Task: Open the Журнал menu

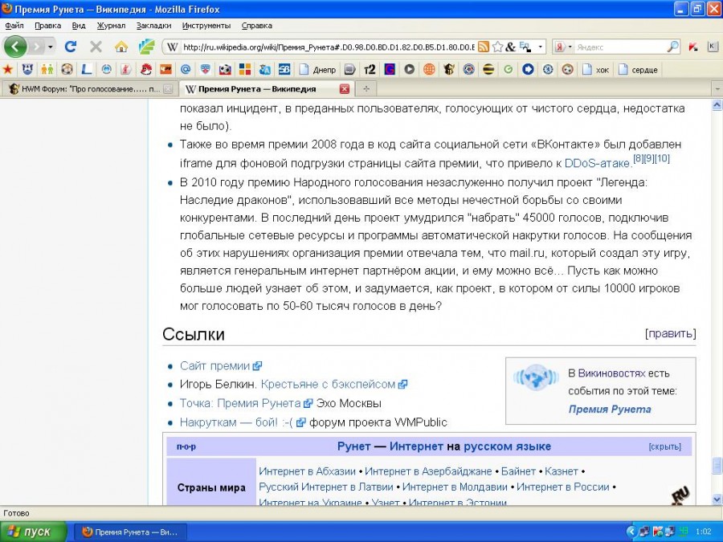Action: point(111,26)
